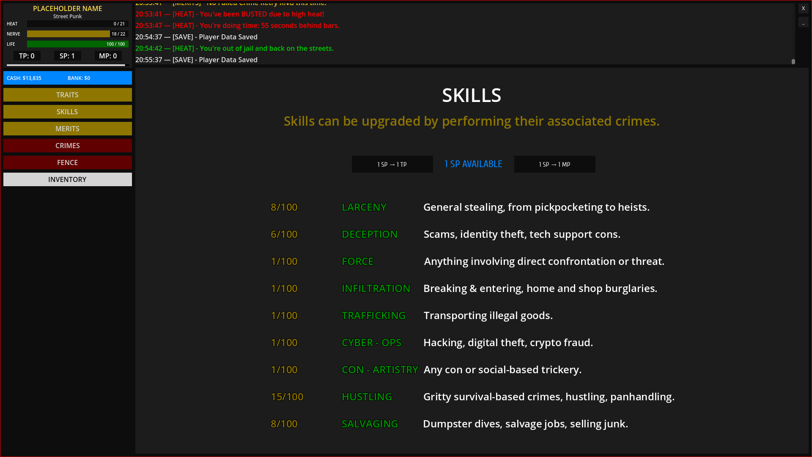Click the BUSTED due to high heat log entry
Screen dimensions: 812x457
pos(230,14)
